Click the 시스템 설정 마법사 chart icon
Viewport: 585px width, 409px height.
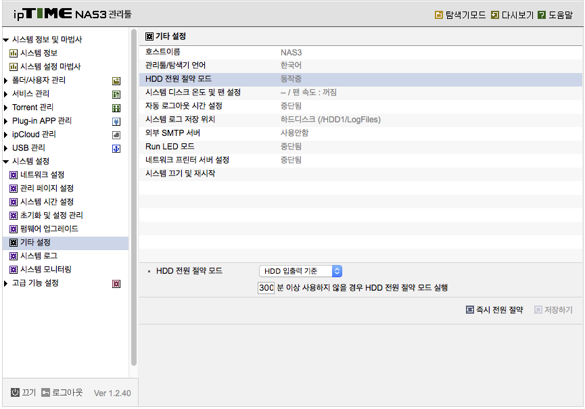14,67
